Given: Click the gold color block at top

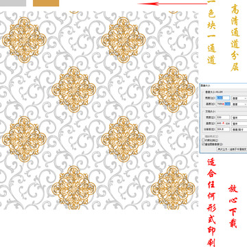Looking at the screenshot, I should tap(46, 3).
